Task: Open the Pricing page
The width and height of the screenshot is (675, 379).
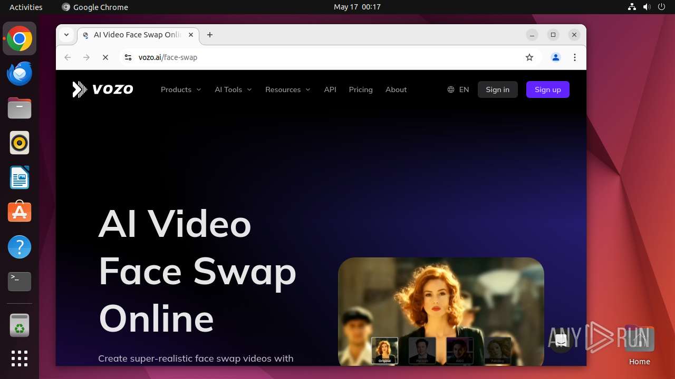Action: [361, 89]
